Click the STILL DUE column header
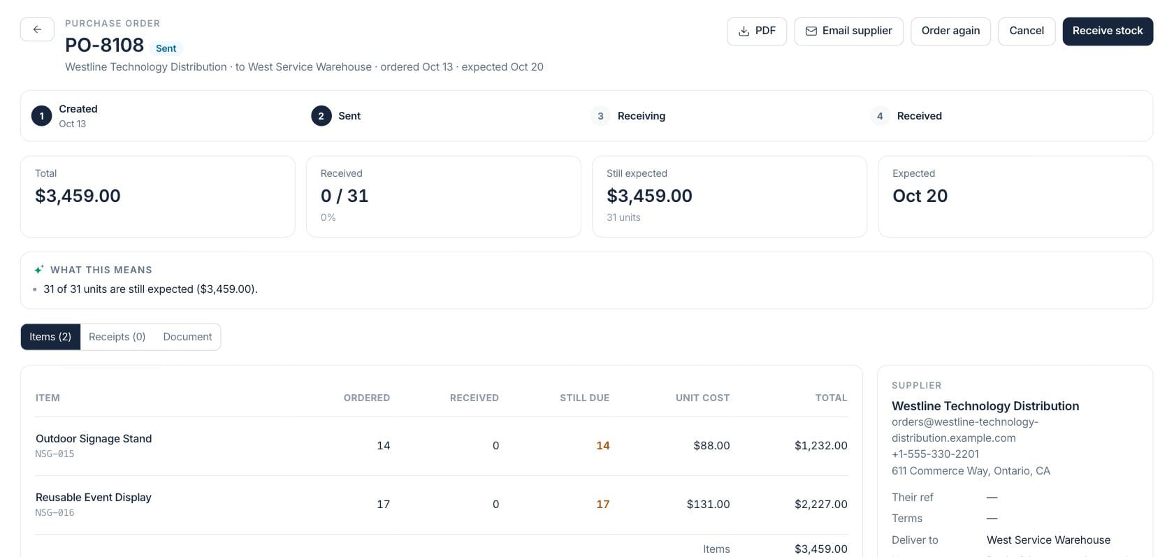This screenshot has height=557, width=1174. tap(584, 398)
